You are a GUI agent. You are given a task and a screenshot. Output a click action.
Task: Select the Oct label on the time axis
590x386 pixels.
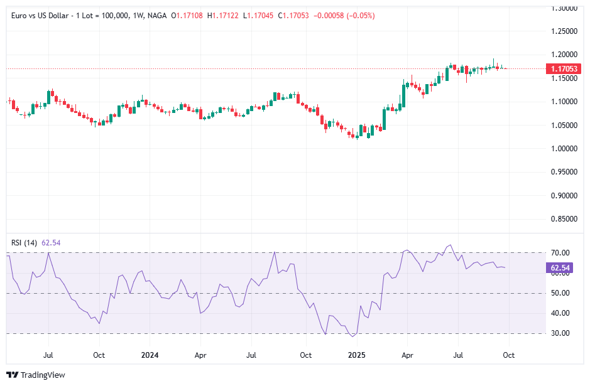[508, 355]
